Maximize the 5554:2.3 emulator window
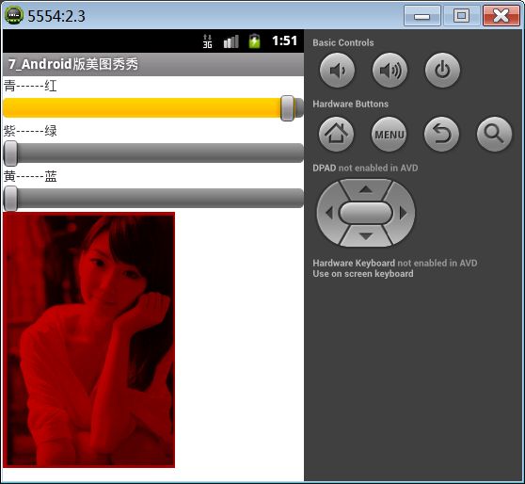This screenshot has width=525, height=484. pyautogui.click(x=461, y=16)
